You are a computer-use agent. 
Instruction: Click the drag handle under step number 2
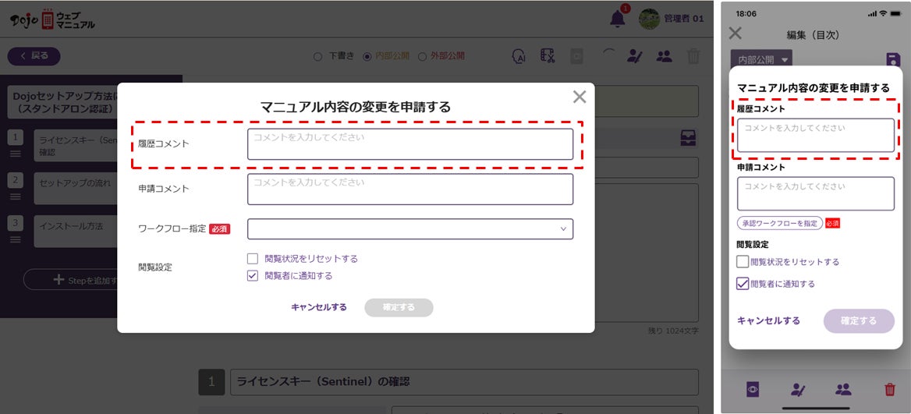[x=16, y=196]
